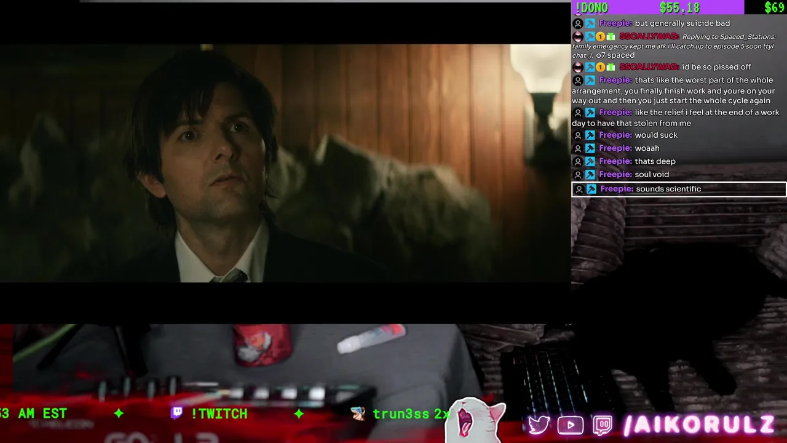Click the /AIKORULZ handle text

(x=699, y=425)
